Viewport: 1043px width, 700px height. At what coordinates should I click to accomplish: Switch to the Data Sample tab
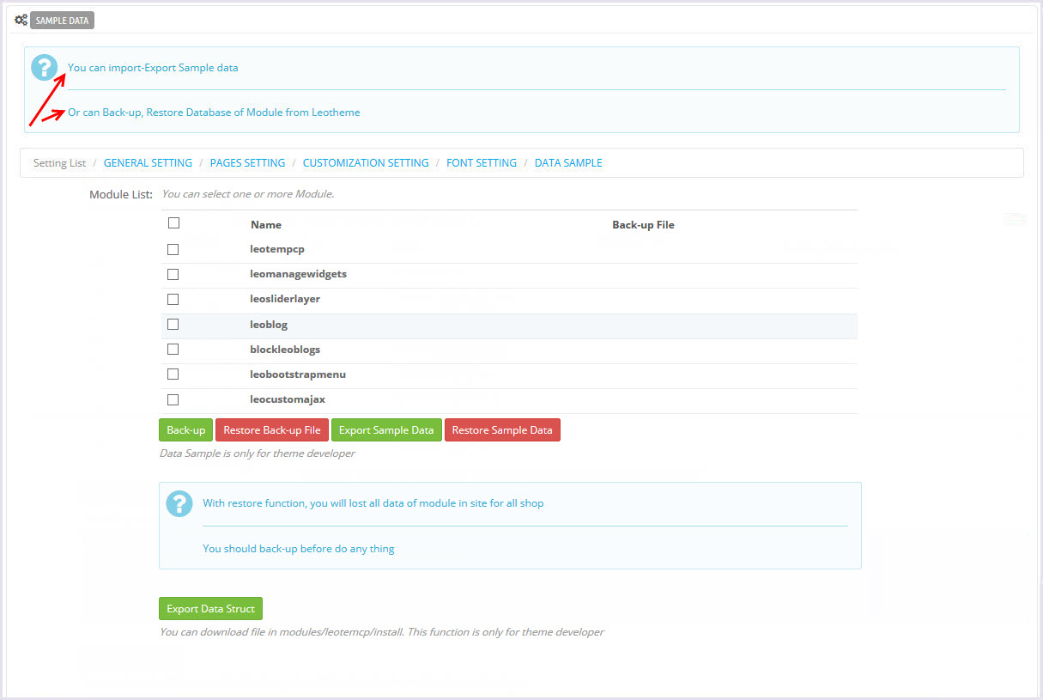point(568,163)
